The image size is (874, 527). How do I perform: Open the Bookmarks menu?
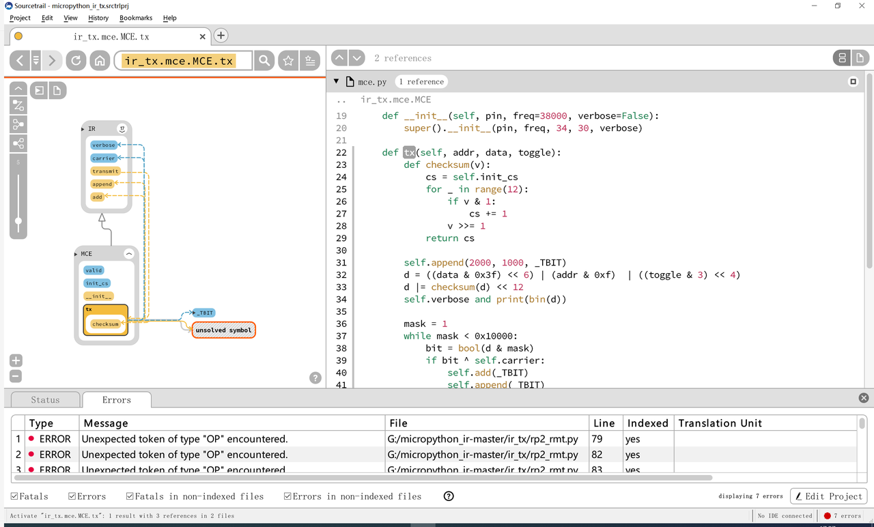coord(136,18)
